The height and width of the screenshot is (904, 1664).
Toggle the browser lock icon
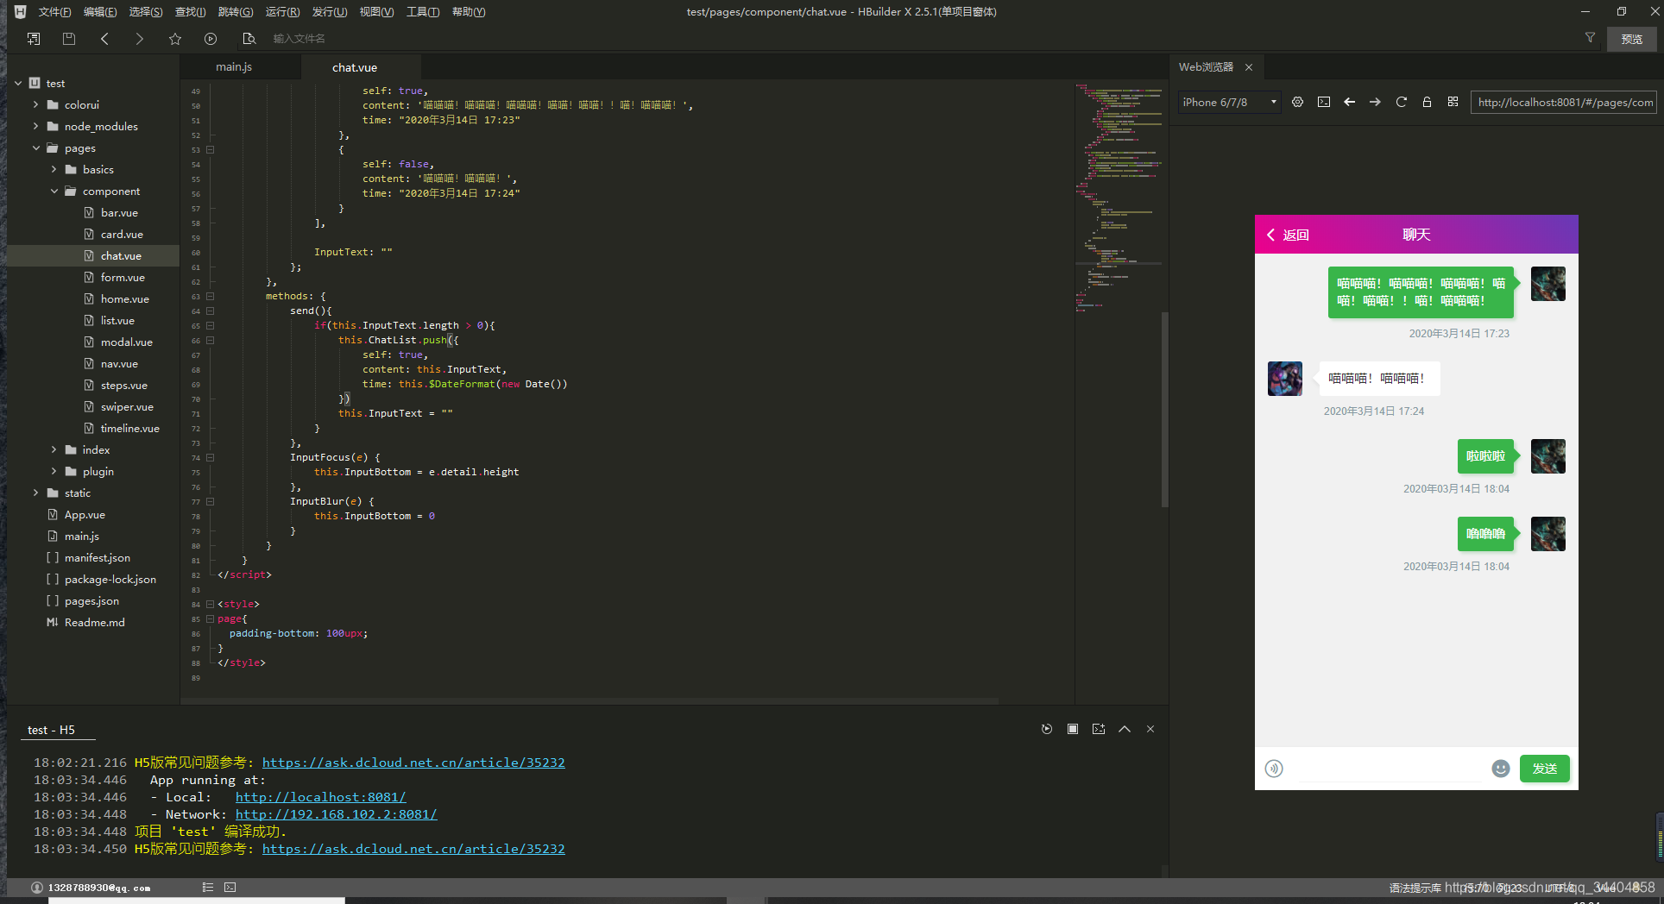pyautogui.click(x=1428, y=102)
